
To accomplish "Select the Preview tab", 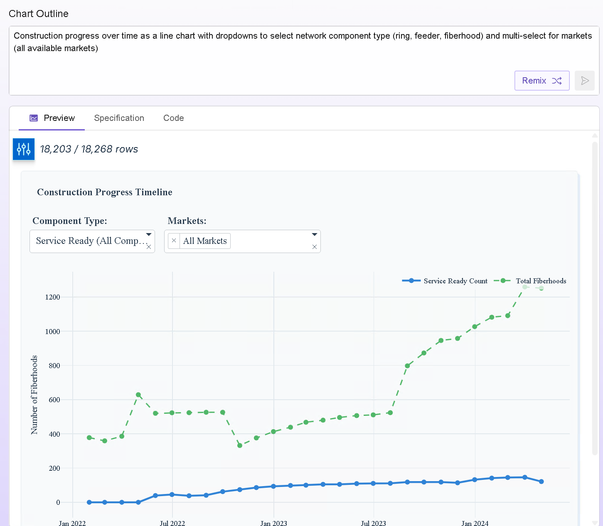I will tap(59, 118).
